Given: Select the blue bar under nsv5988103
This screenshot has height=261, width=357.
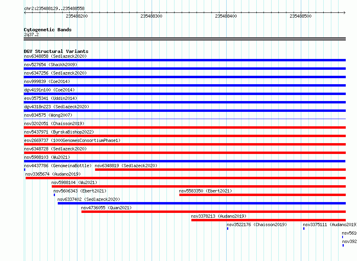Looking at the screenshot, I should click(185, 161).
